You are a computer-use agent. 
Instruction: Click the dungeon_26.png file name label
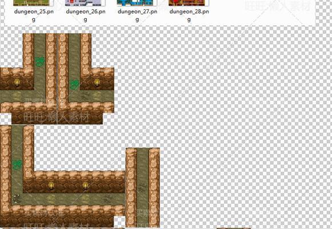coord(86,15)
